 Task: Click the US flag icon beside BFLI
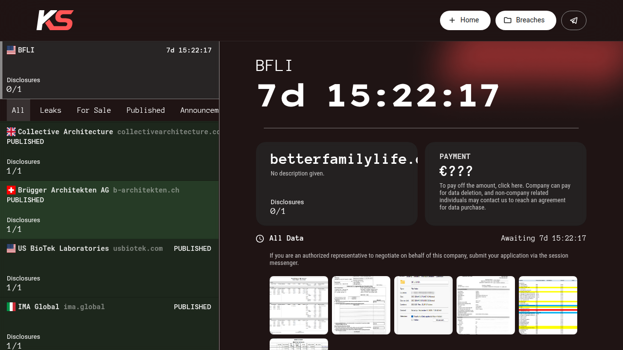click(x=11, y=50)
